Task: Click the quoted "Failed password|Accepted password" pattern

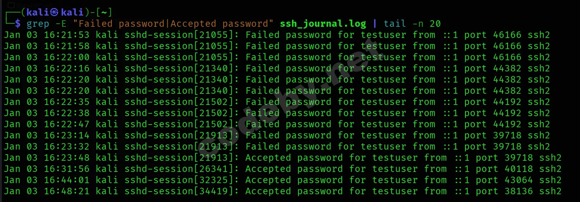Action: pos(173,24)
